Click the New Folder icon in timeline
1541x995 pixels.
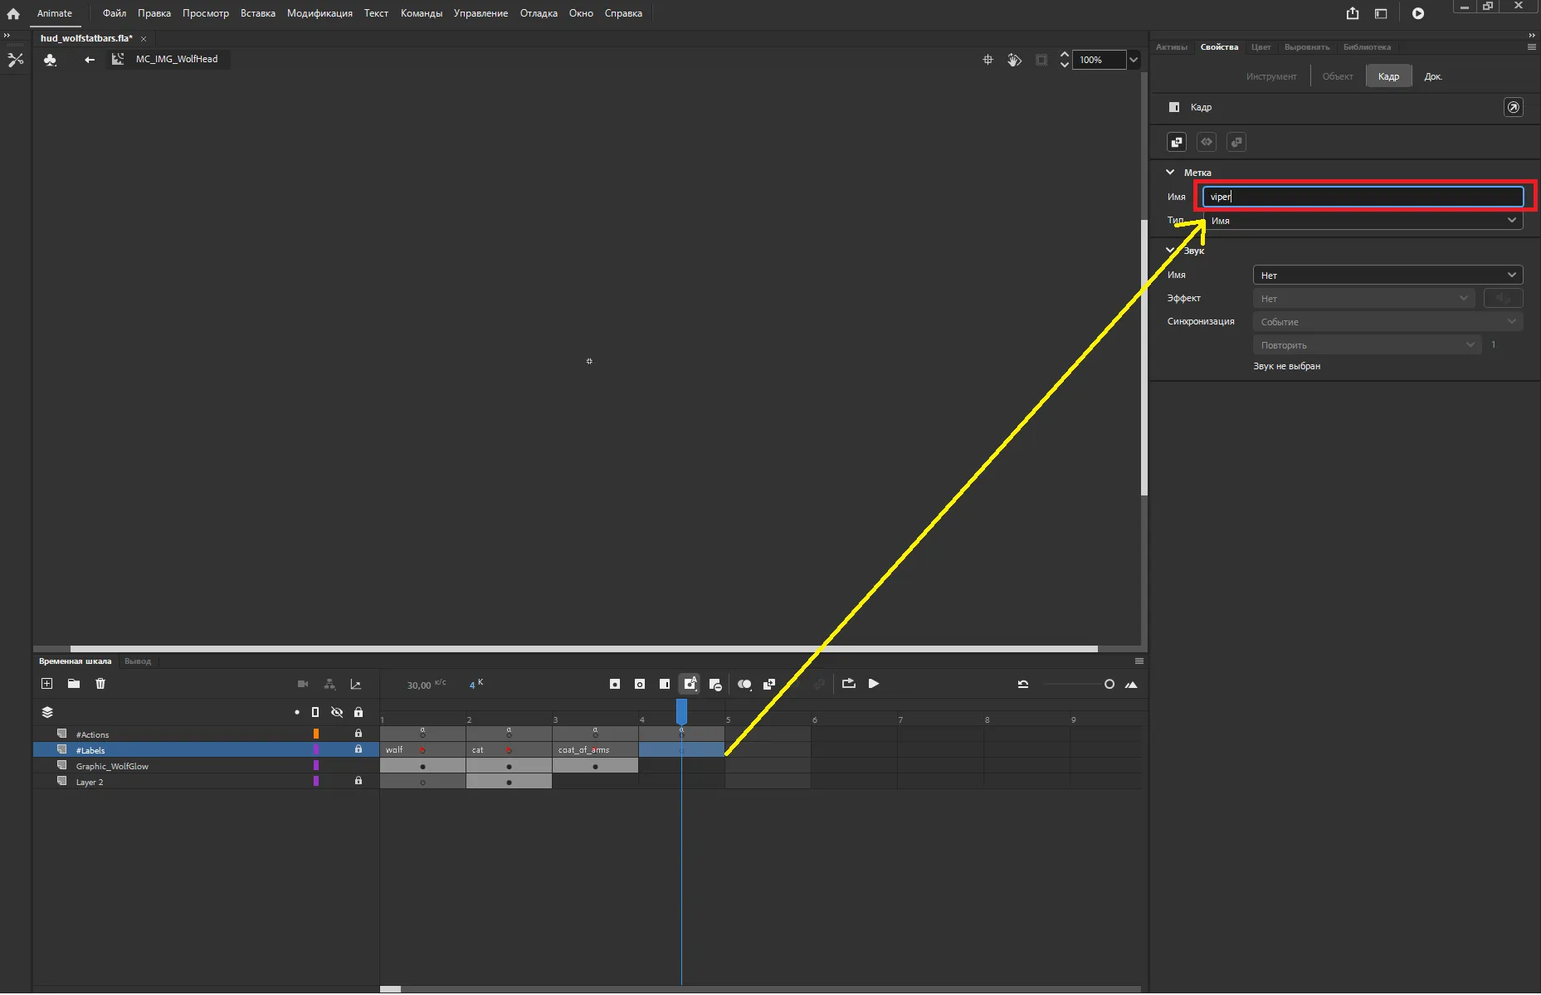tap(74, 684)
